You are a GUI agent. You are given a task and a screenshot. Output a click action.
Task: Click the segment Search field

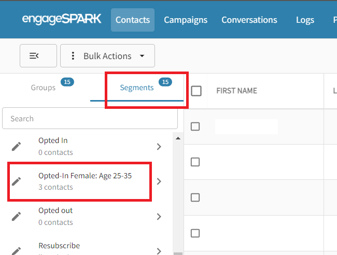[x=90, y=119]
